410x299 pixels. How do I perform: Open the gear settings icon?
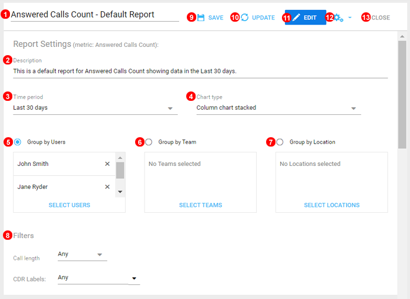(338, 18)
